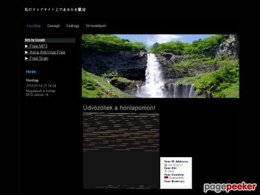Image resolution: width=260 pixels, height=195 pixels.
Task: Open the Free MP3 ad link
Action: (x=38, y=46)
